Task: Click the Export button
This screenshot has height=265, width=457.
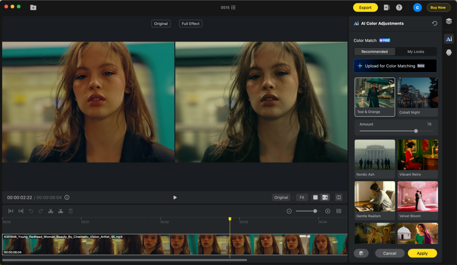Action: click(365, 8)
